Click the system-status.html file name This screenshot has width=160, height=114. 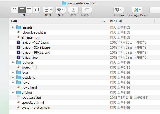point(36,108)
